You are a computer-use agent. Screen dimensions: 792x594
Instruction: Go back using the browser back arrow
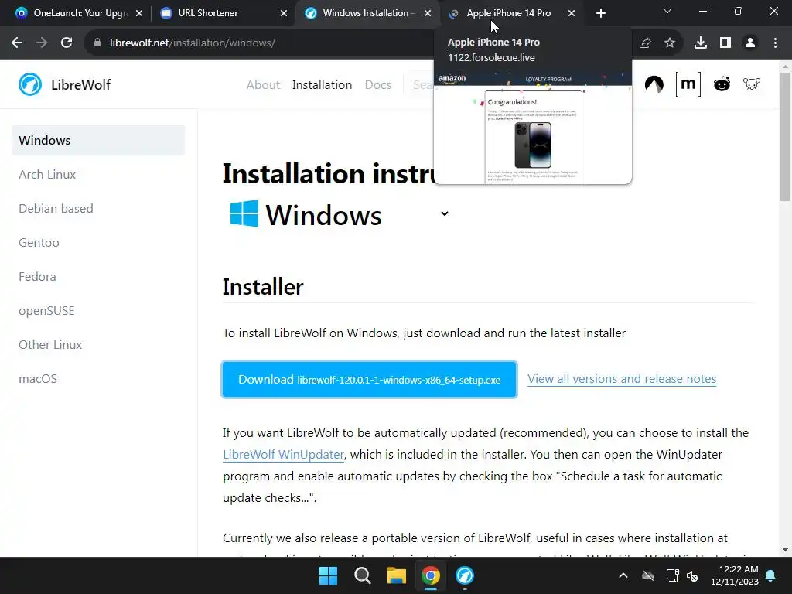pyautogui.click(x=17, y=43)
